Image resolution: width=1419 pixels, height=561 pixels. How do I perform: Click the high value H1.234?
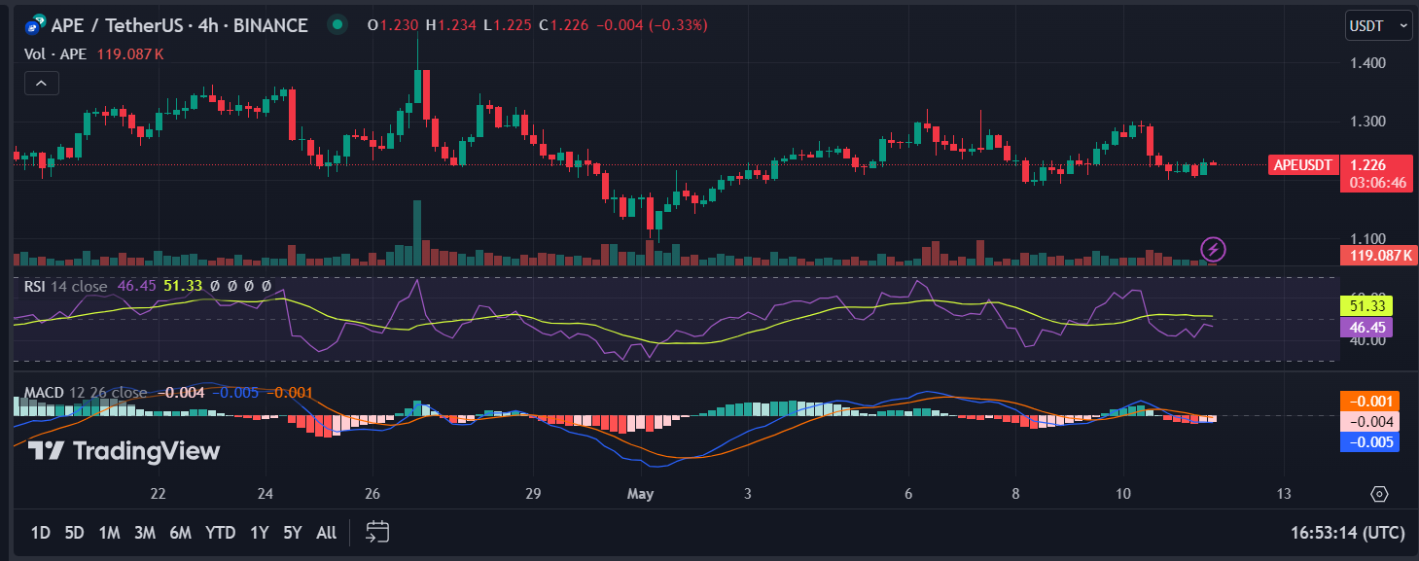(x=450, y=25)
